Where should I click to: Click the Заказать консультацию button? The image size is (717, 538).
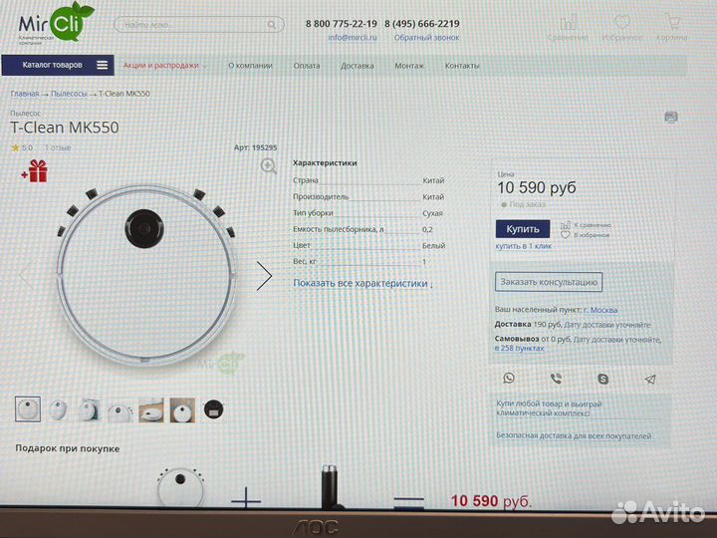click(x=549, y=282)
